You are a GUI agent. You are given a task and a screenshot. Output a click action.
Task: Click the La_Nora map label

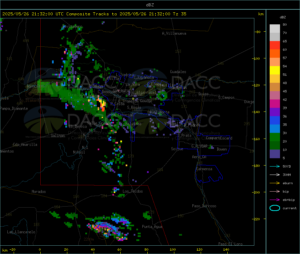coord(133,84)
